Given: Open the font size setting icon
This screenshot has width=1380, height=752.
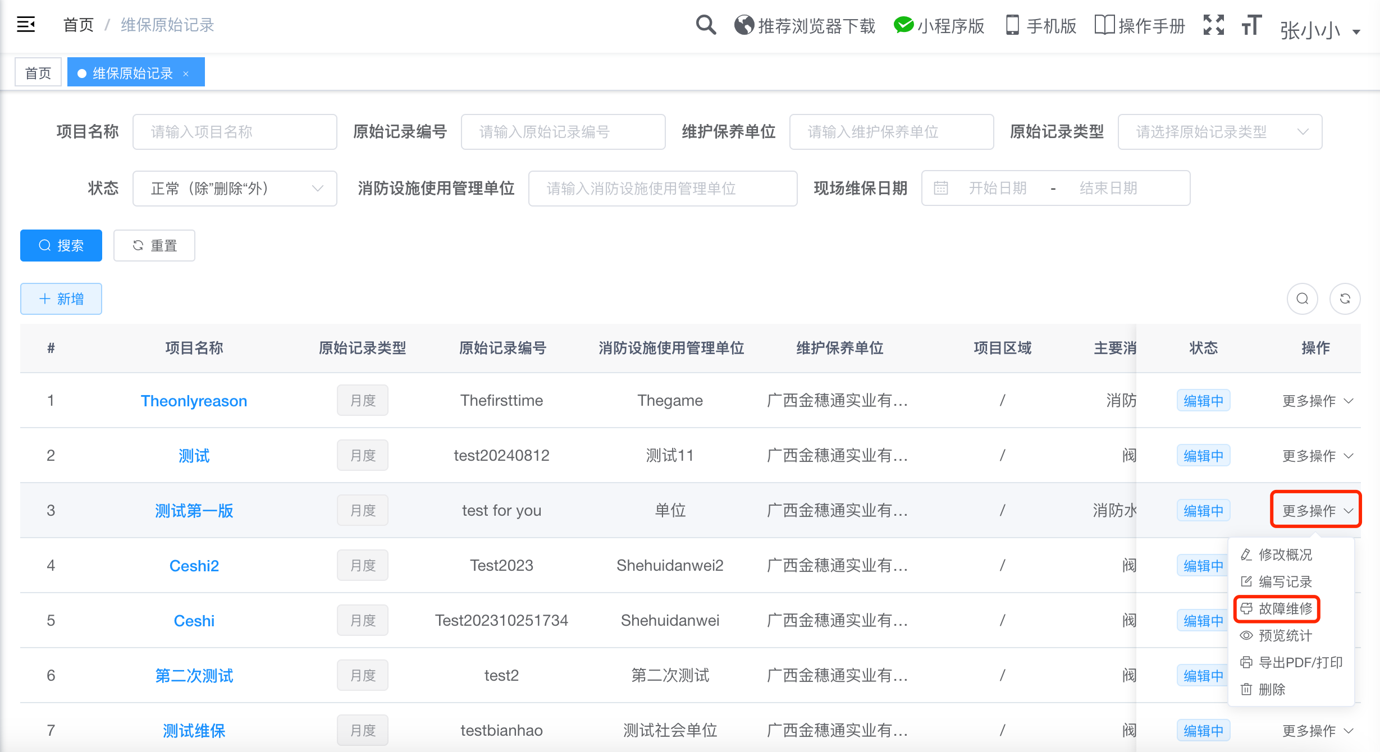Looking at the screenshot, I should click(1251, 25).
